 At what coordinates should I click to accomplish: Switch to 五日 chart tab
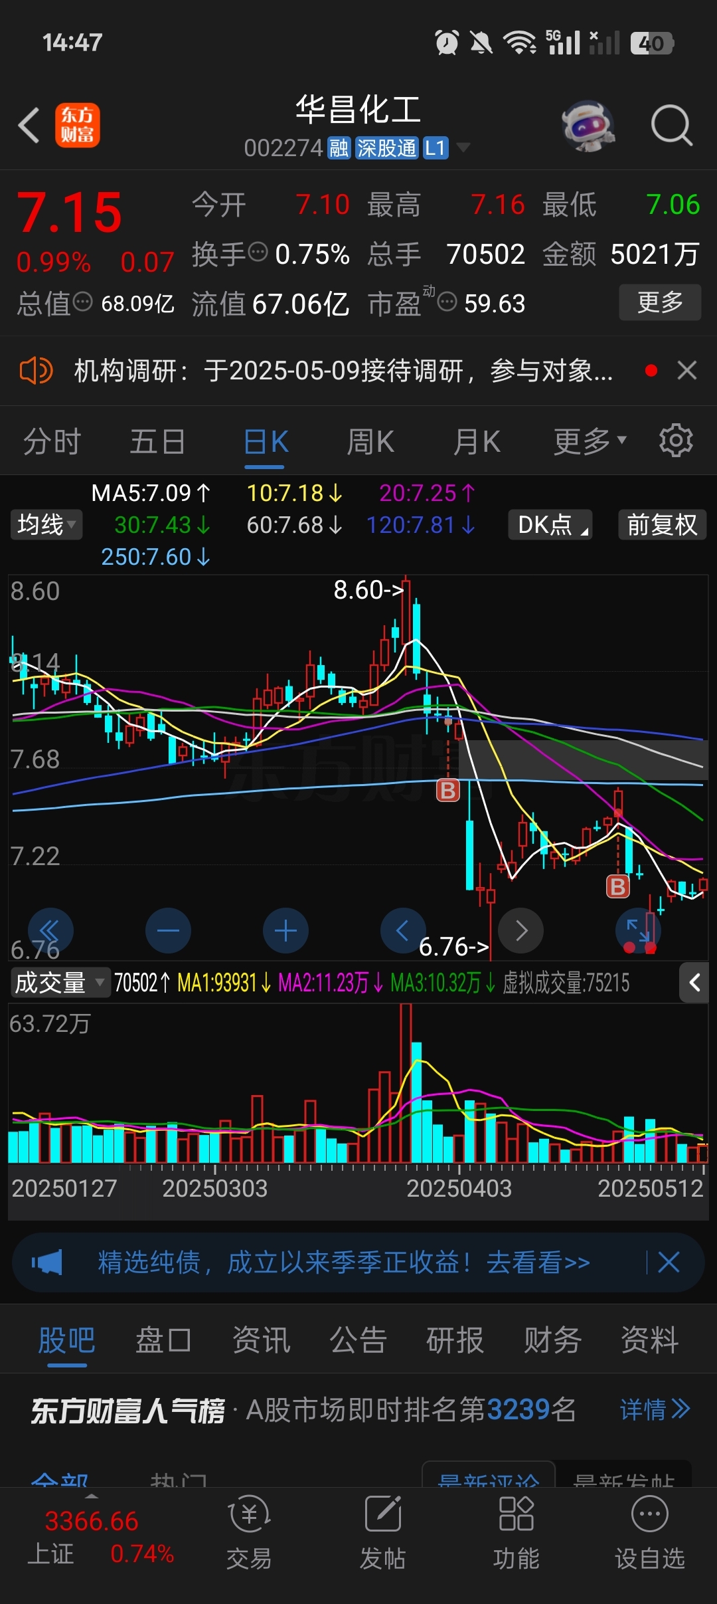(157, 441)
